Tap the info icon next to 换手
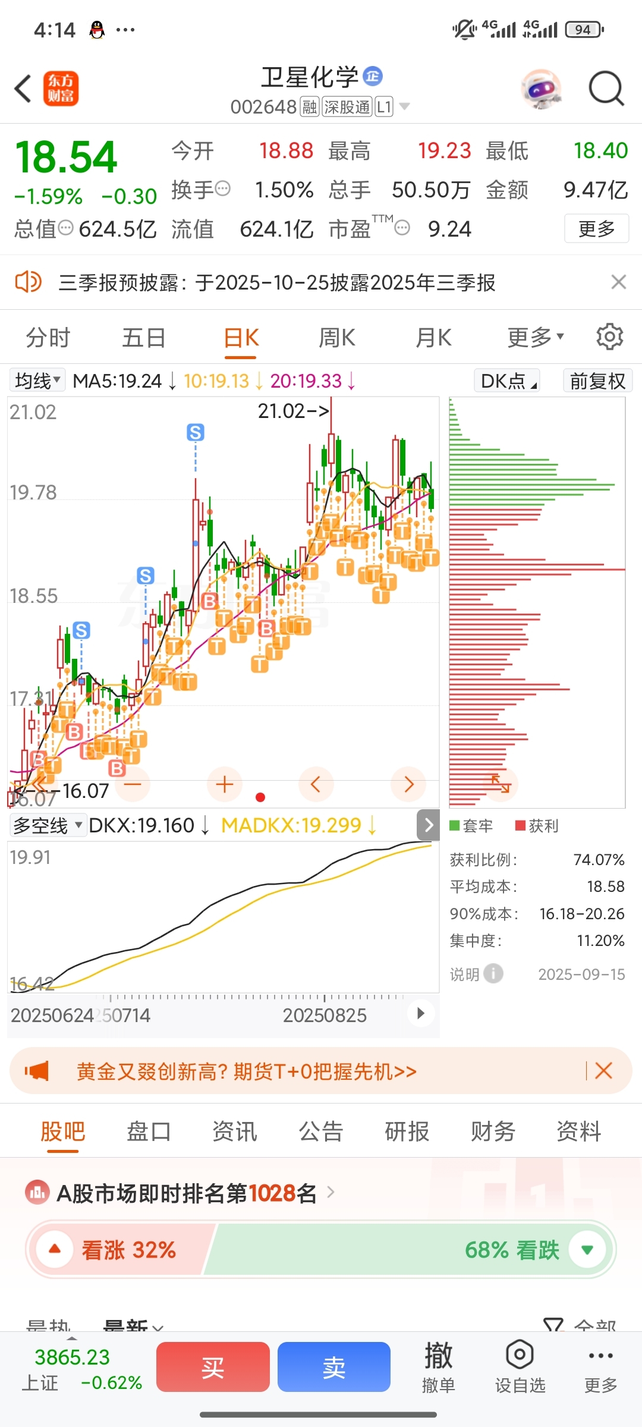This screenshot has height=1427, width=642. pyautogui.click(x=222, y=189)
